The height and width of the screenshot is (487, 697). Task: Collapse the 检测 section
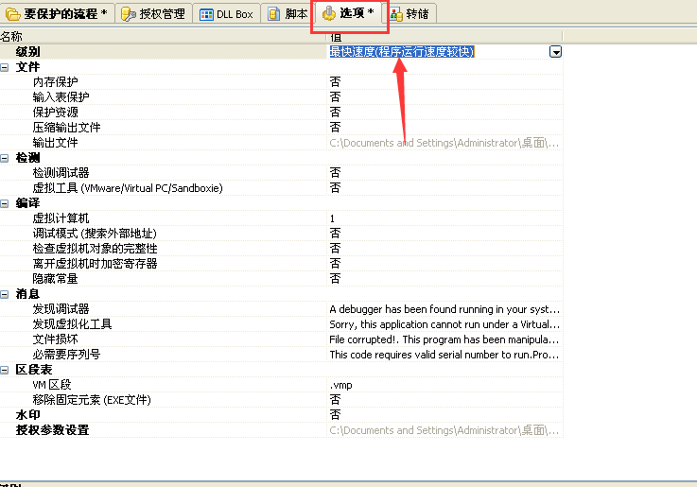click(5, 158)
